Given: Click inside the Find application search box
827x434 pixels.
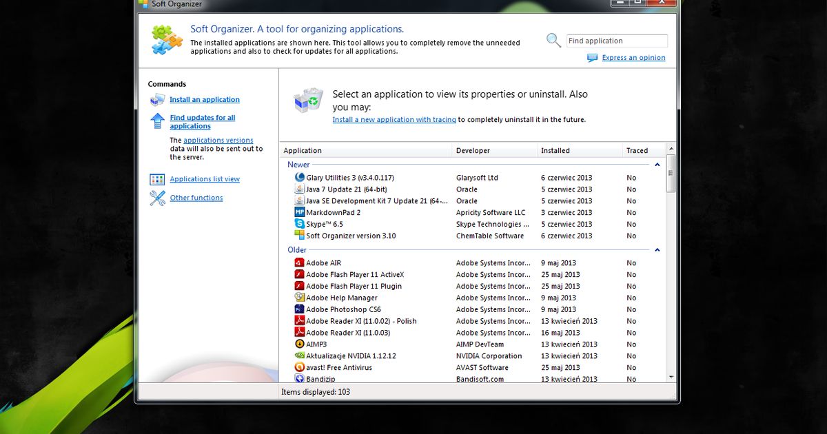Looking at the screenshot, I should click(x=615, y=41).
